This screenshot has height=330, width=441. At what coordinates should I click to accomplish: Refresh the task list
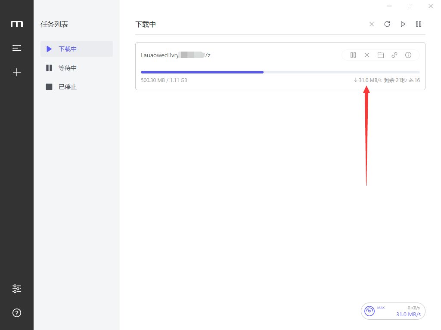[387, 24]
